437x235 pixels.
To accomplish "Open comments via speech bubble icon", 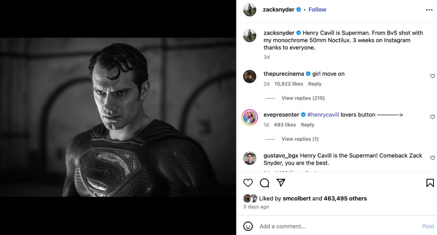I will [264, 183].
